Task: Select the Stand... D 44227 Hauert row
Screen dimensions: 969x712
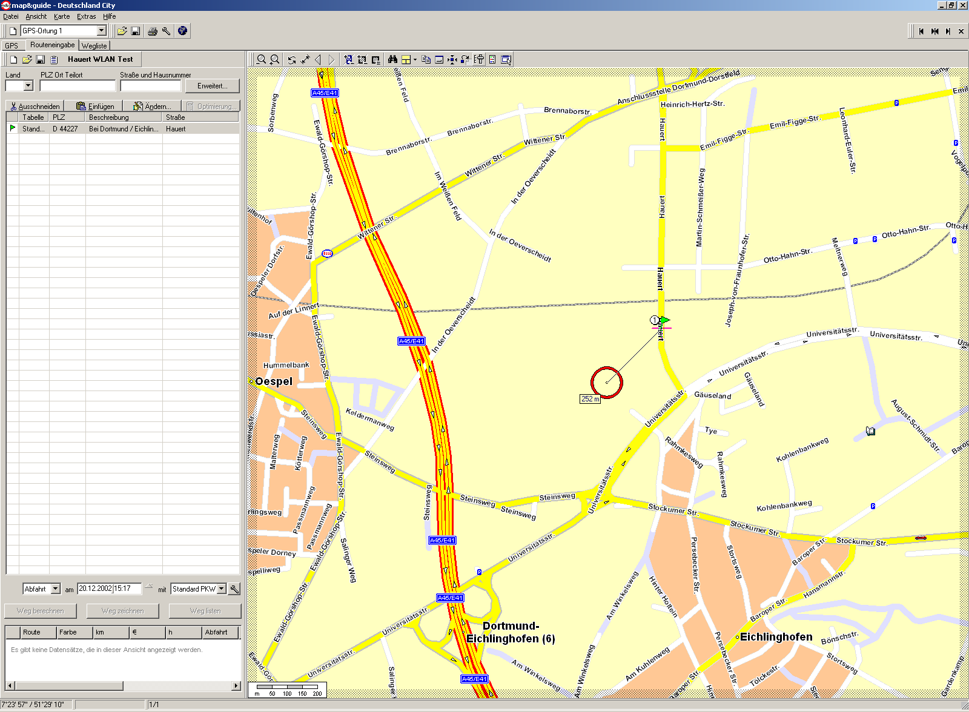Action: [123, 129]
